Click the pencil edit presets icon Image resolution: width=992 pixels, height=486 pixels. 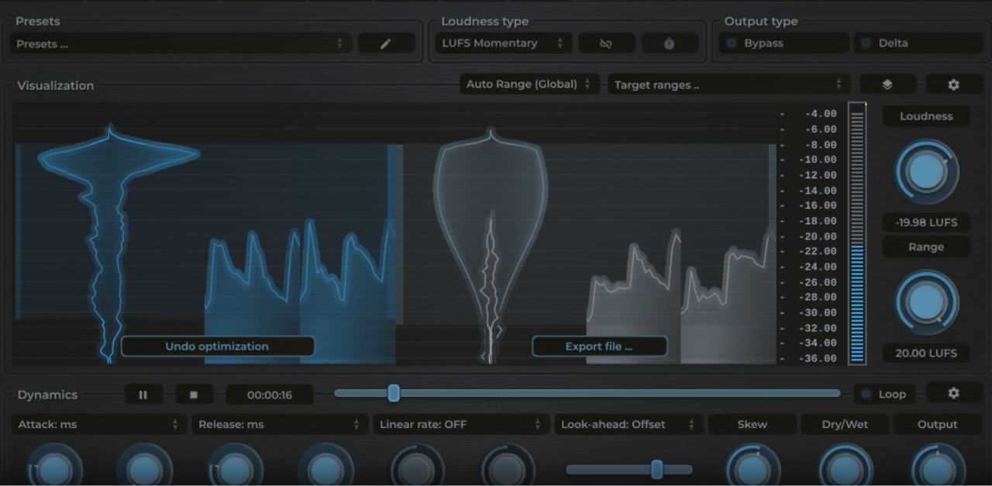[x=386, y=44]
